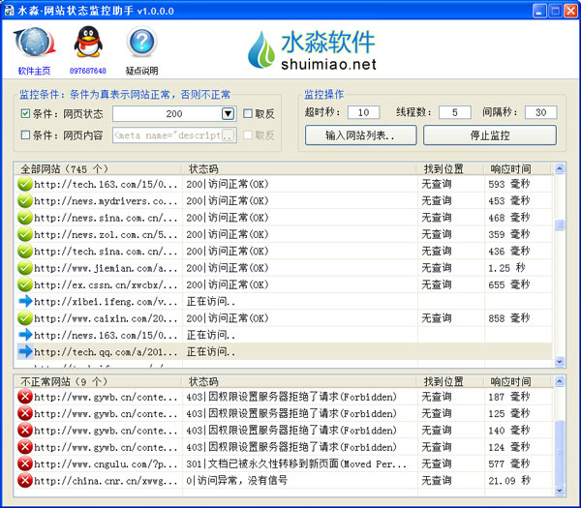Enable the 网页内容 condition checkbox
The width and height of the screenshot is (581, 508).
pyautogui.click(x=25, y=135)
